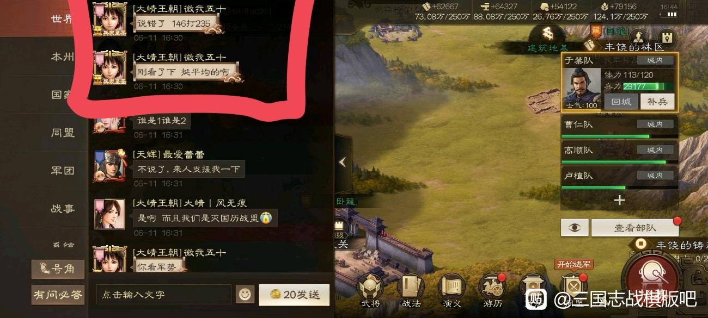Select the 本州 chat channel
708x318 pixels.
[x=63, y=57]
